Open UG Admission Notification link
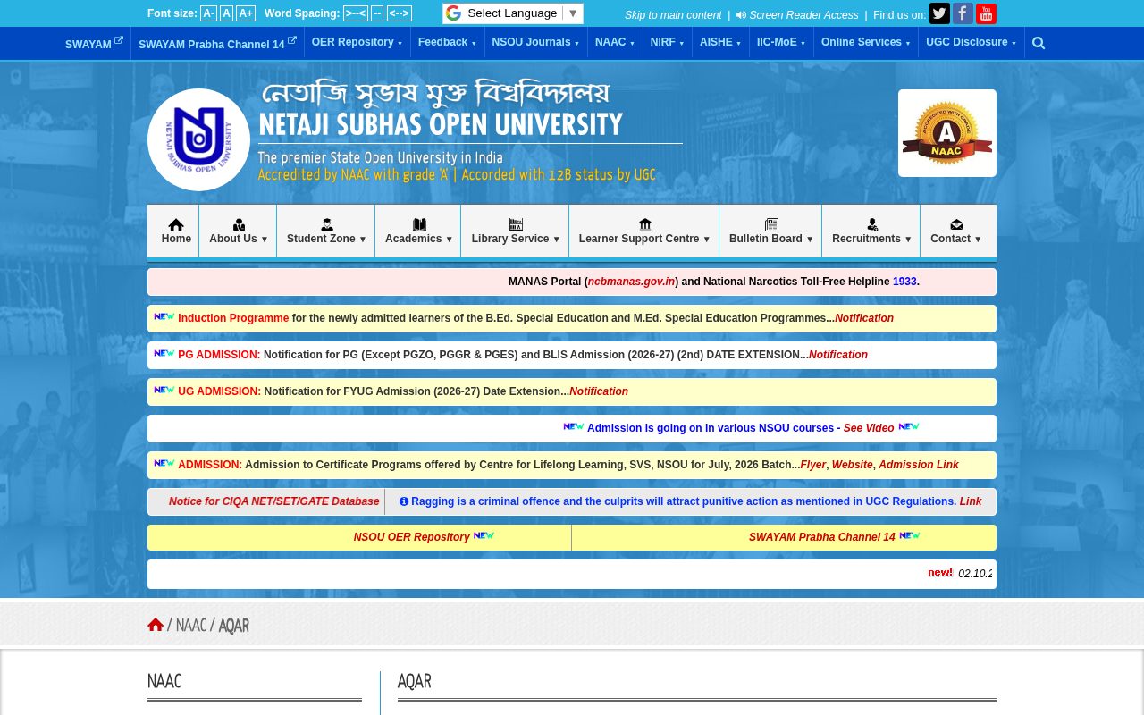The width and height of the screenshot is (1144, 715). pos(599,391)
